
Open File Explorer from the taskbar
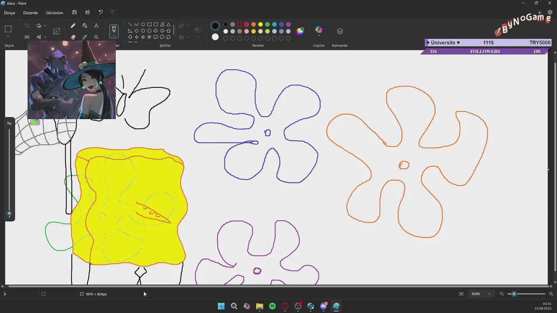click(259, 306)
